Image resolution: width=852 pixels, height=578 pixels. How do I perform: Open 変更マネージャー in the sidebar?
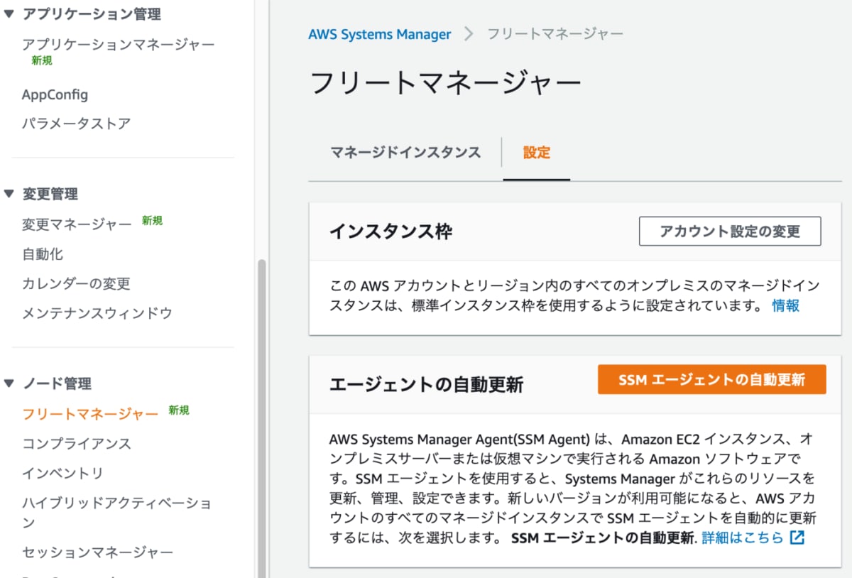pyautogui.click(x=77, y=224)
